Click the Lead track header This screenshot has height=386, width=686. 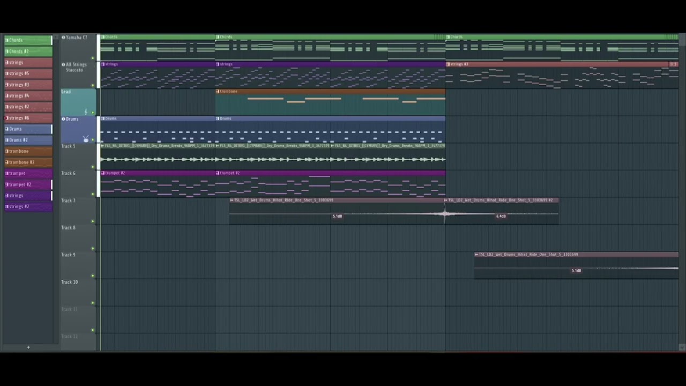(78, 102)
